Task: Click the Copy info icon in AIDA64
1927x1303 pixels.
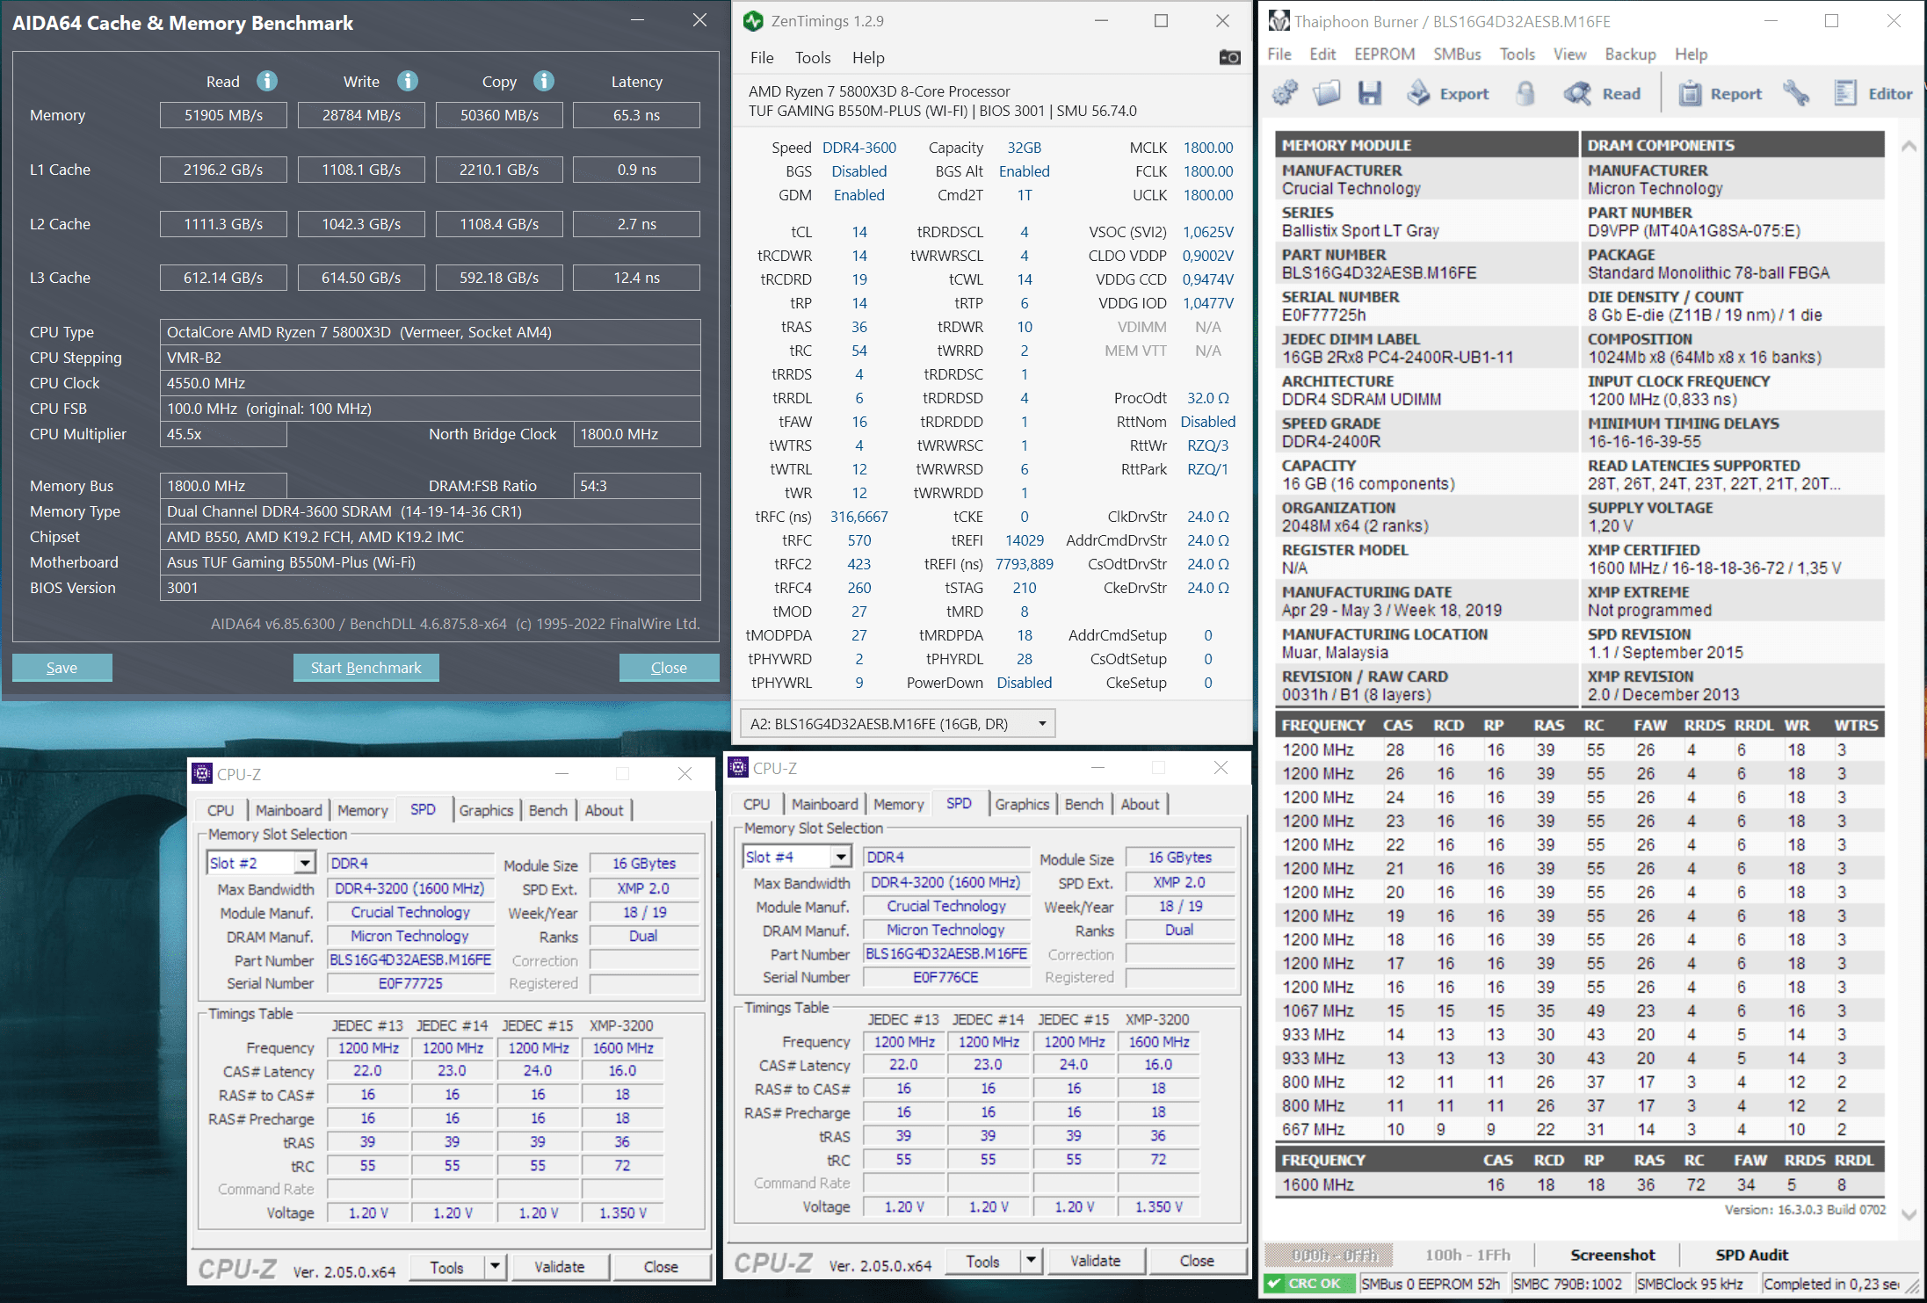Action: tap(544, 81)
